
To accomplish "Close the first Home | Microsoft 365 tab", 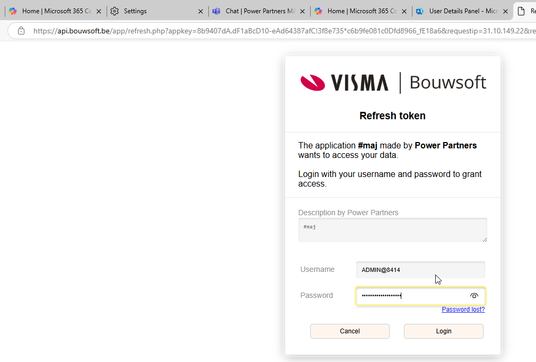I will coord(99,11).
